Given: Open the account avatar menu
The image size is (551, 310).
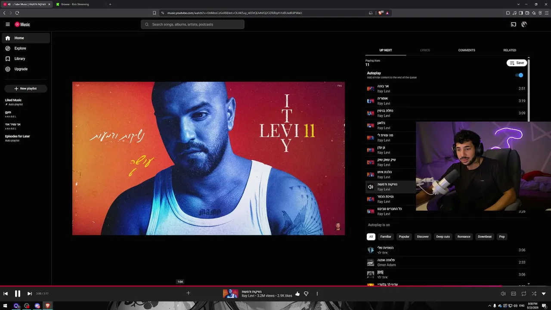Looking at the screenshot, I should [x=524, y=25].
